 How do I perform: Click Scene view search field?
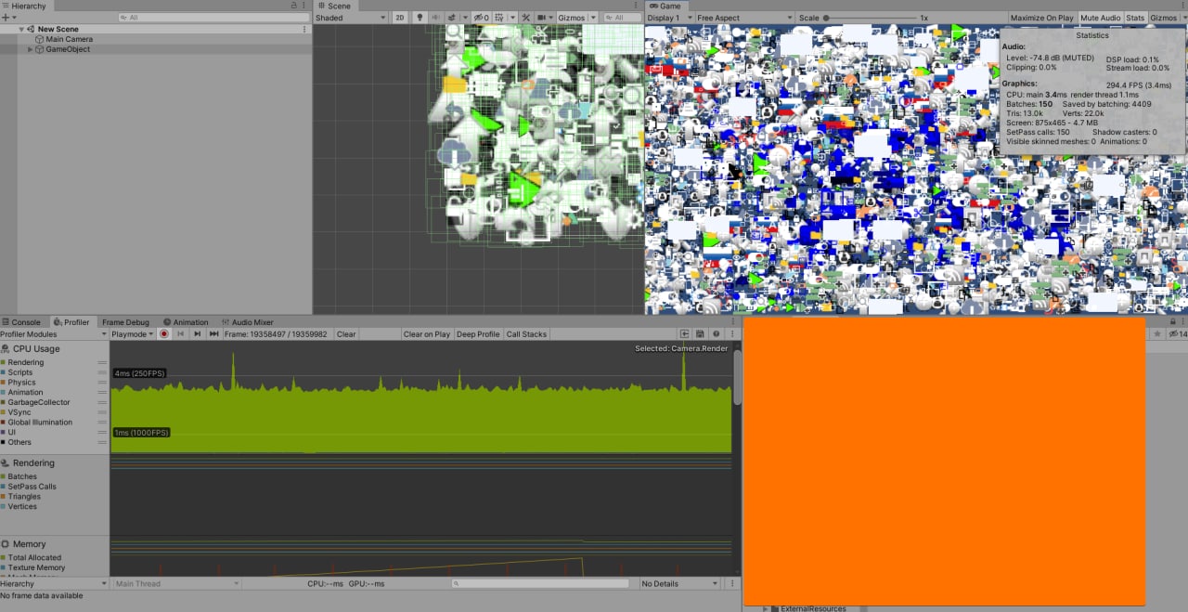622,18
